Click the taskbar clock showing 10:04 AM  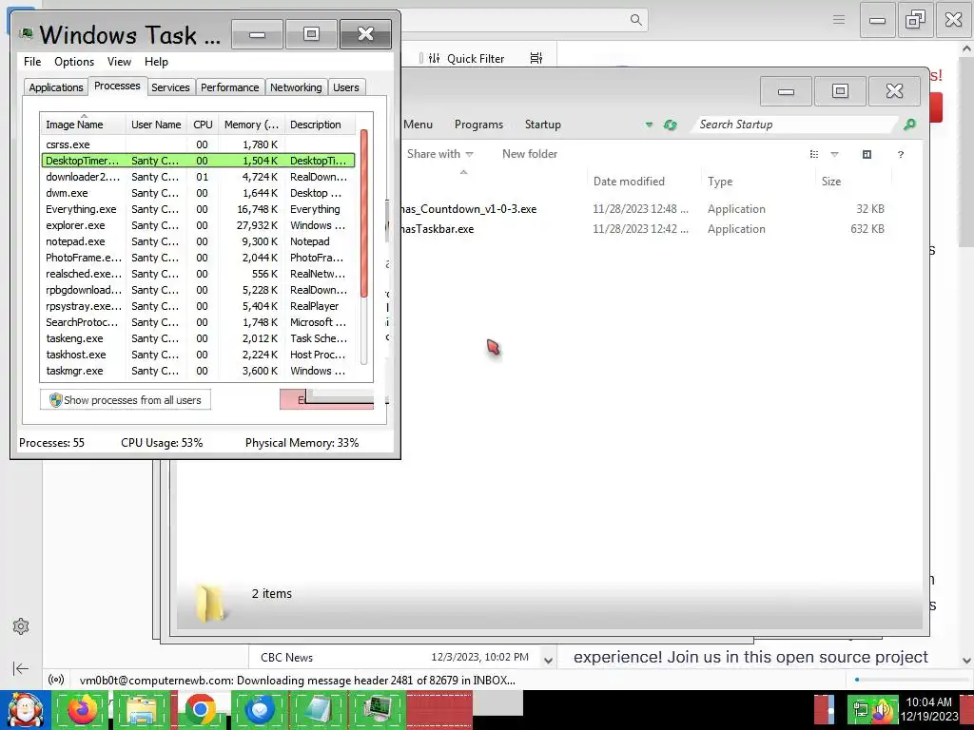pyautogui.click(x=929, y=709)
